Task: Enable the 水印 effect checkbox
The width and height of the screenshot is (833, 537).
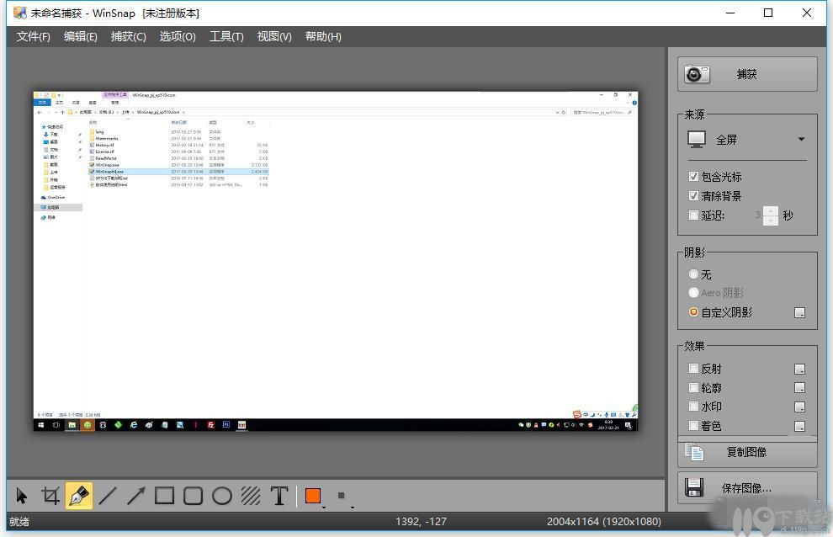Action: [x=693, y=407]
